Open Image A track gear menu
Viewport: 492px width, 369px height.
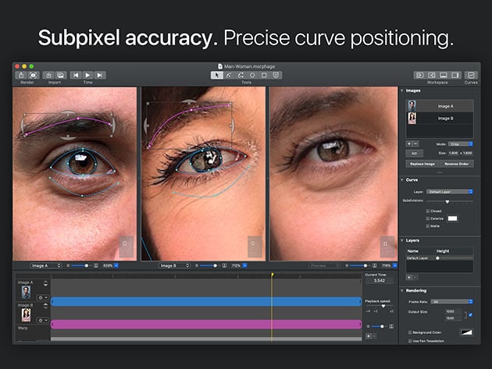[43, 297]
